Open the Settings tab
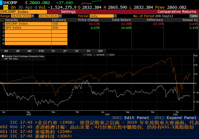The image size is (199, 139). 68,12
